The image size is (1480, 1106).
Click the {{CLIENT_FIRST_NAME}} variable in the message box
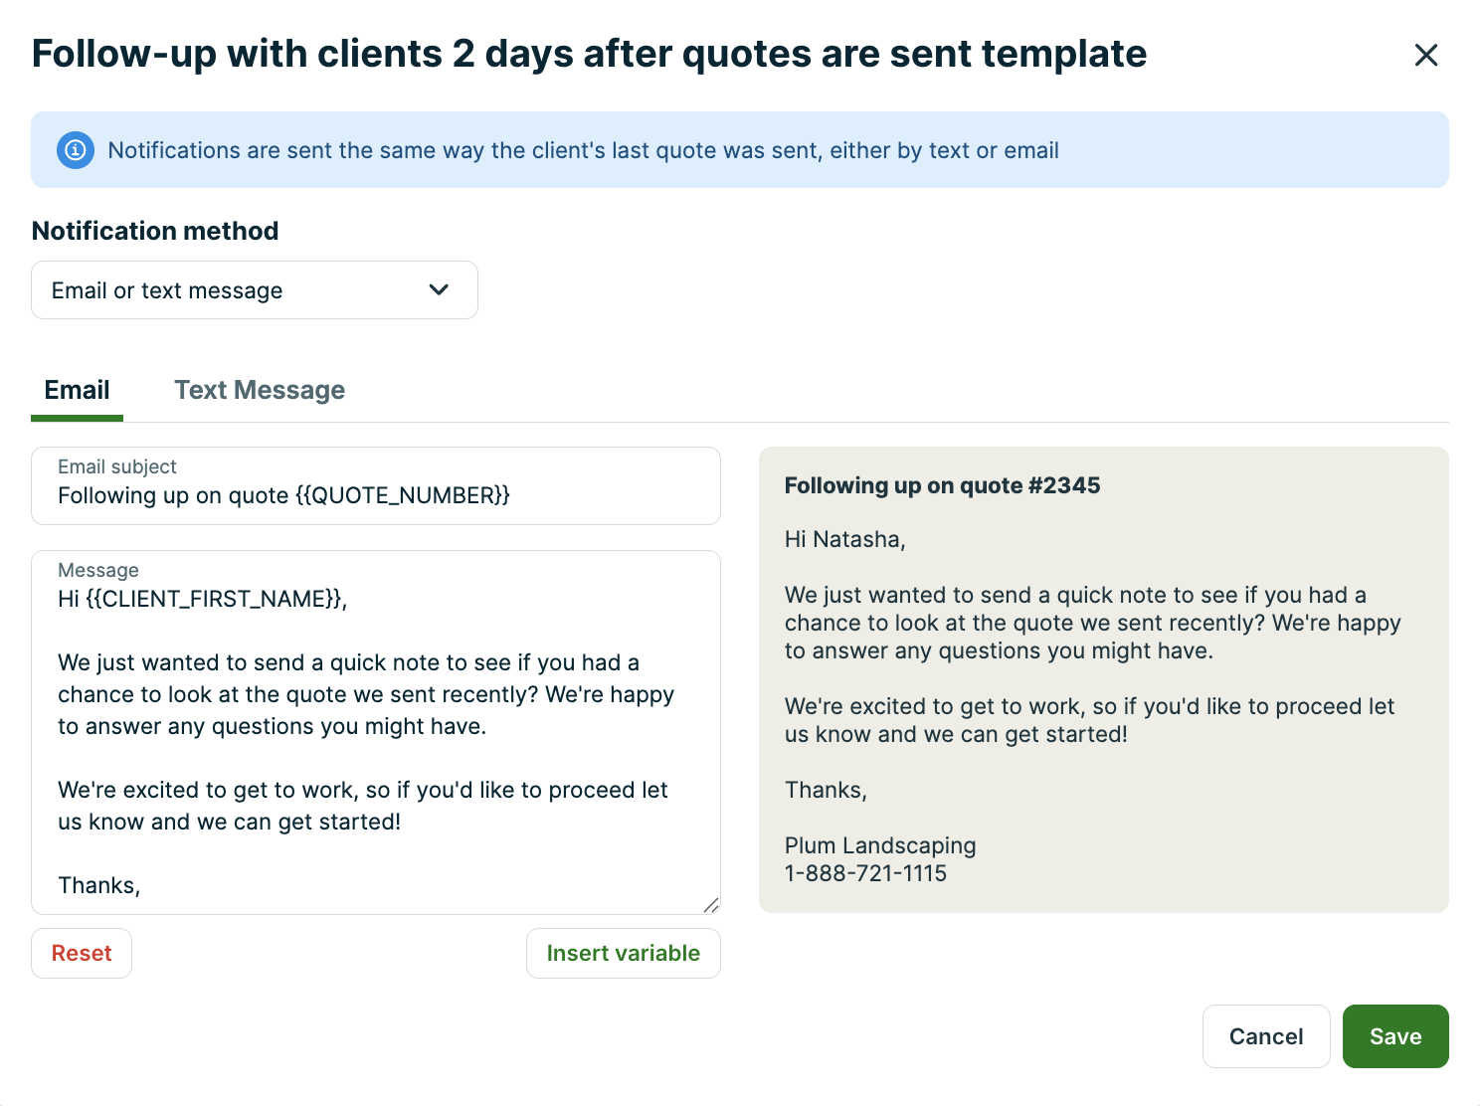click(x=214, y=599)
